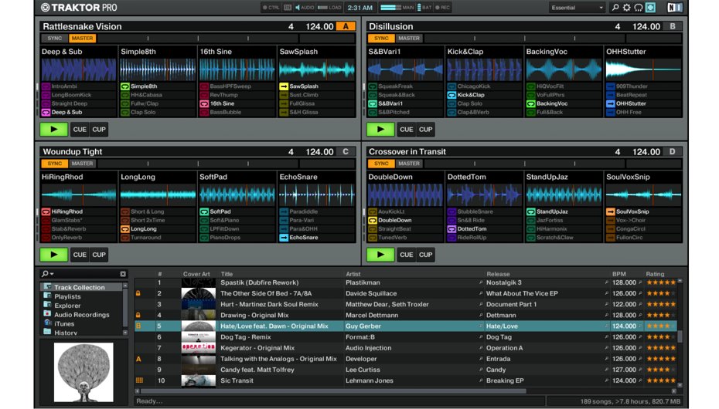Toggle MASTER on deck D Crossover in Transit
The width and height of the screenshot is (719, 409).
(x=408, y=164)
